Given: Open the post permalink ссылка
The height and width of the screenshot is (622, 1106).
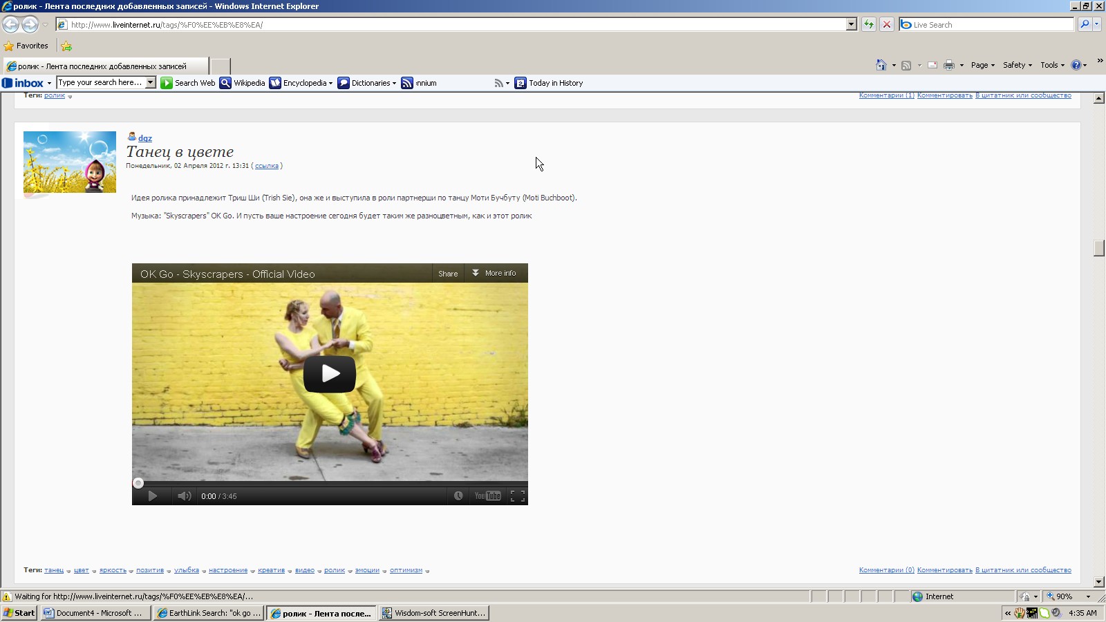Looking at the screenshot, I should tap(267, 166).
